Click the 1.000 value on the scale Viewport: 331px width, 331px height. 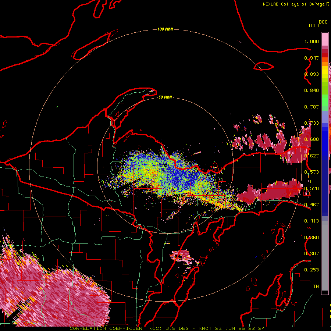pyautogui.click(x=312, y=41)
